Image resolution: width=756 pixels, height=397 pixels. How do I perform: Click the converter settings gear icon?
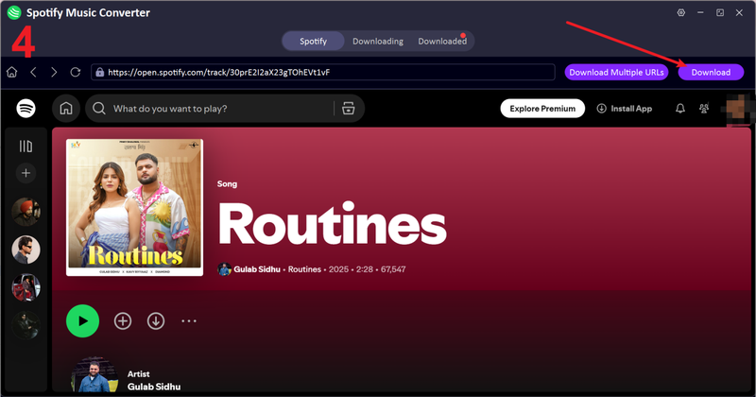pyautogui.click(x=682, y=12)
